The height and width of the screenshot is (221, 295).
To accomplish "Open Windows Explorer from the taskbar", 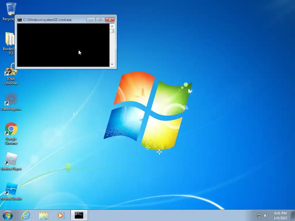I will pyautogui.click(x=44, y=215).
